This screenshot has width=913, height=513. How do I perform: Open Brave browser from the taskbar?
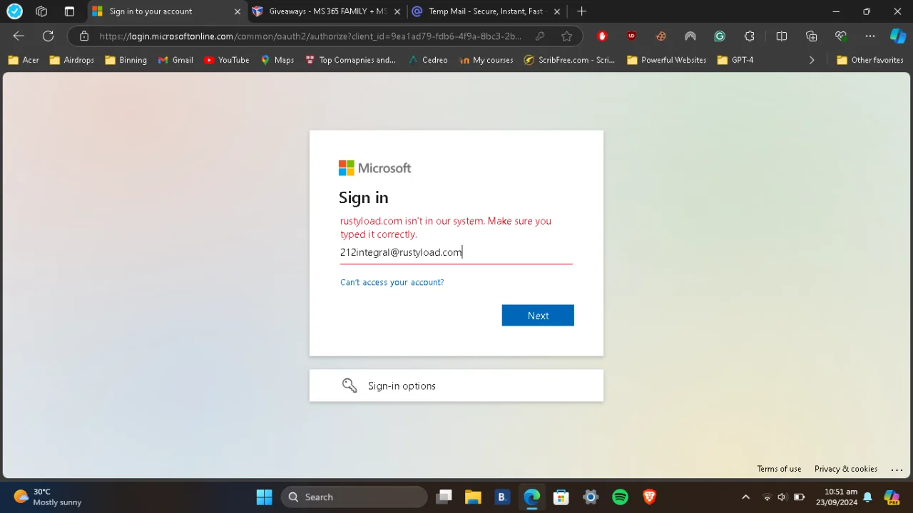[650, 497]
